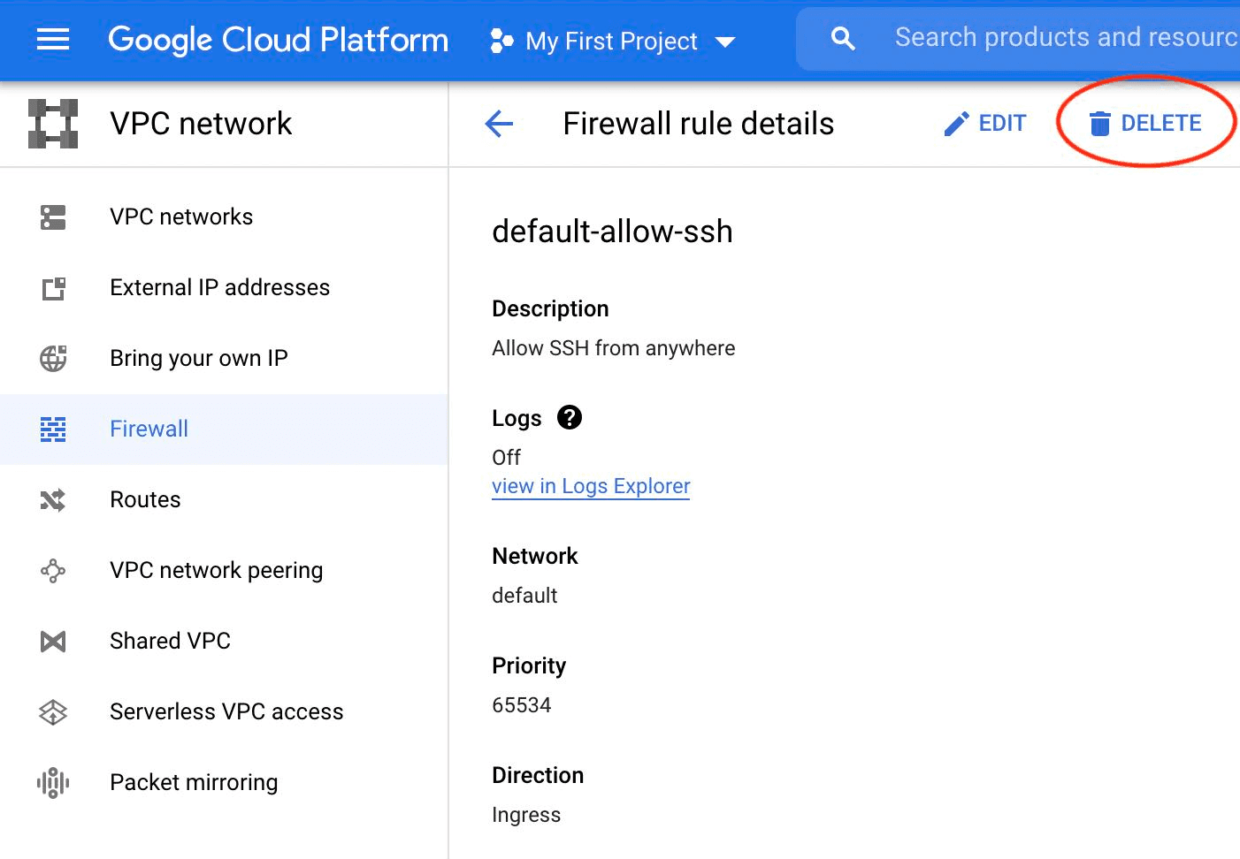Open External IP addresses page
The width and height of the screenshot is (1240, 859).
pyautogui.click(x=219, y=287)
